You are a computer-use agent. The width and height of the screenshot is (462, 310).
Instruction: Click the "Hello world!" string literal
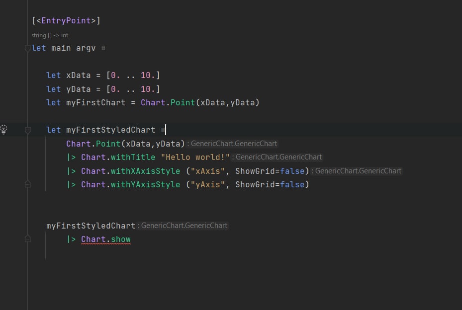point(195,157)
